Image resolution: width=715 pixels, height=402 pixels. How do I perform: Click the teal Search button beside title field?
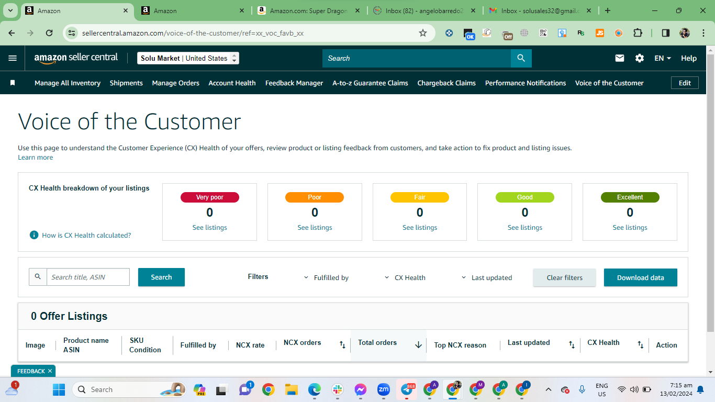tap(161, 277)
